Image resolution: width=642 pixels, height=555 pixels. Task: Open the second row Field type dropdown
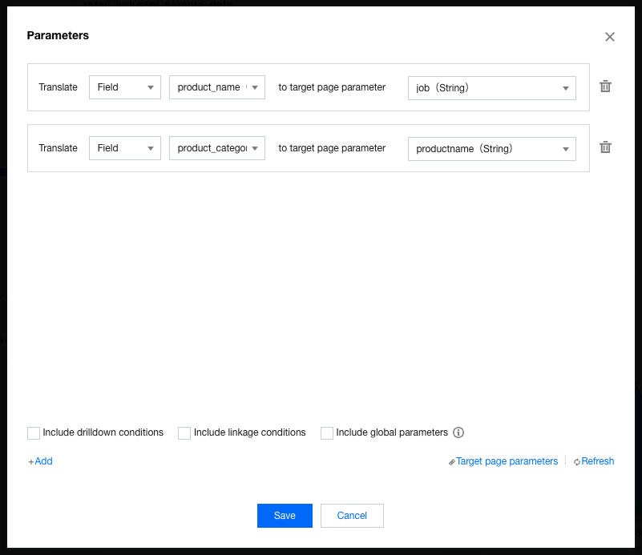pos(125,148)
